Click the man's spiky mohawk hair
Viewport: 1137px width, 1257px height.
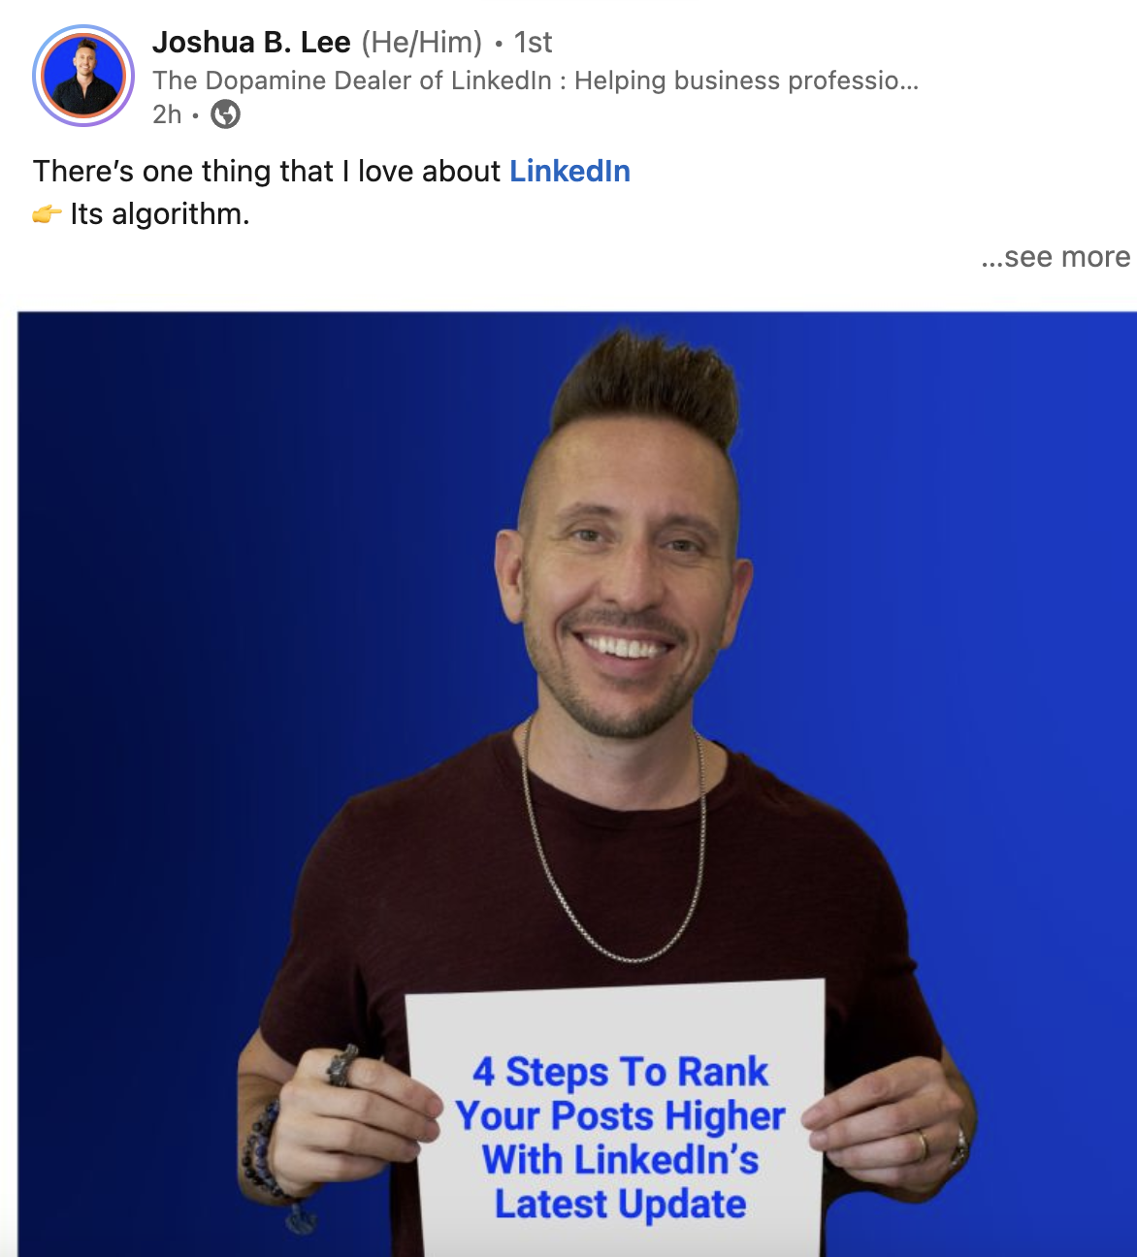[x=647, y=388]
